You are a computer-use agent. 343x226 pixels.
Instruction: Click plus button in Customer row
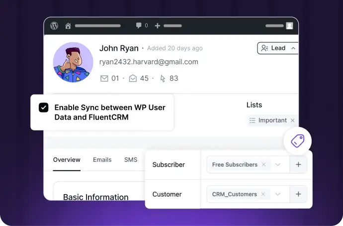click(298, 194)
